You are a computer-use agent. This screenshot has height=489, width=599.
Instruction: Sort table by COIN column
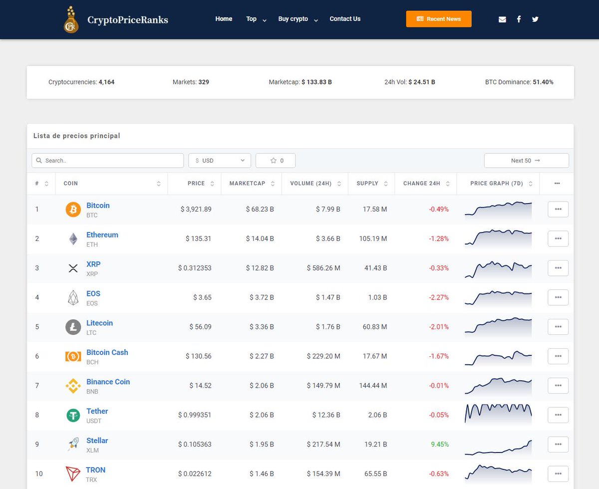[112, 184]
